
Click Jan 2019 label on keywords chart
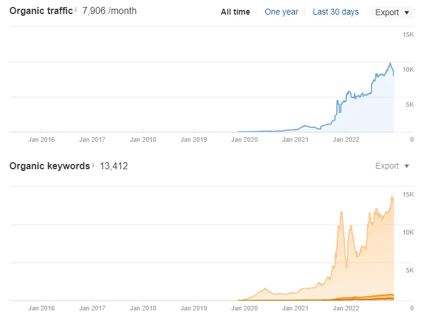(x=193, y=308)
